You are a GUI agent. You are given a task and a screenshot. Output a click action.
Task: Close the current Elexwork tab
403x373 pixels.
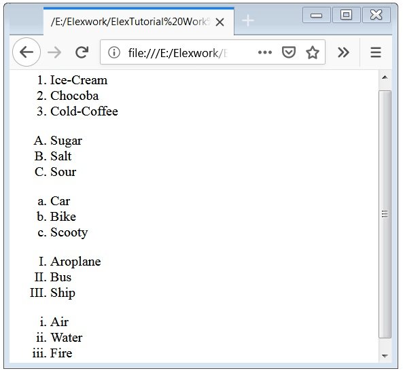coord(220,22)
